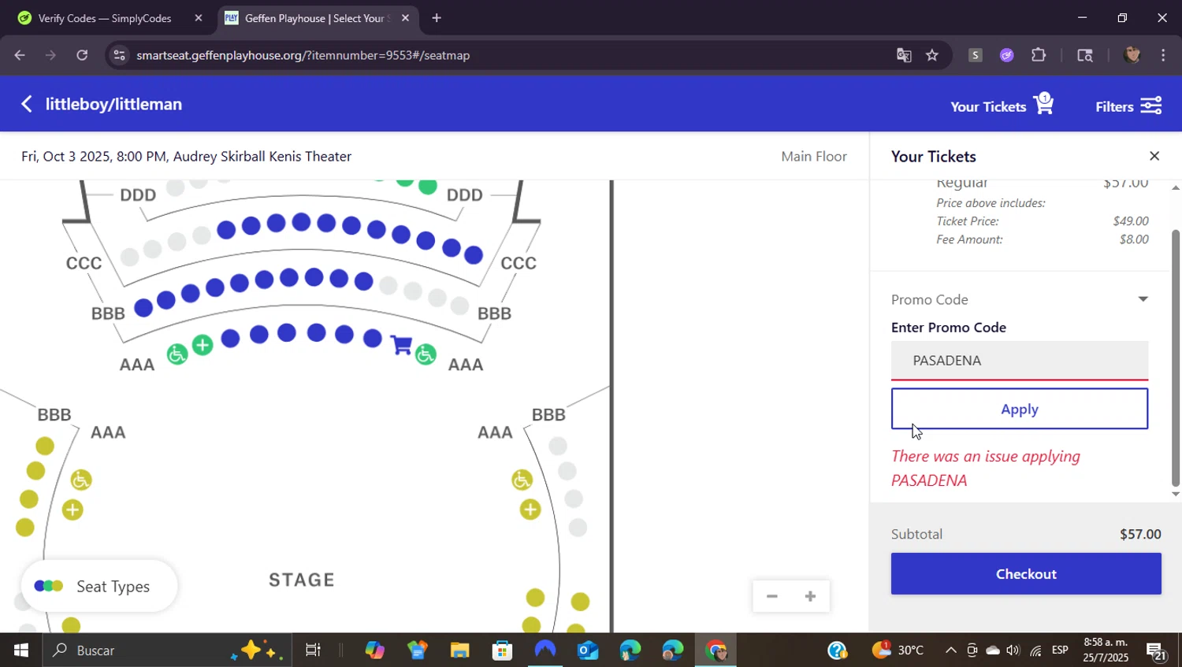The height and width of the screenshot is (667, 1182).
Task: Apply the promo code
Action: click(x=1020, y=409)
